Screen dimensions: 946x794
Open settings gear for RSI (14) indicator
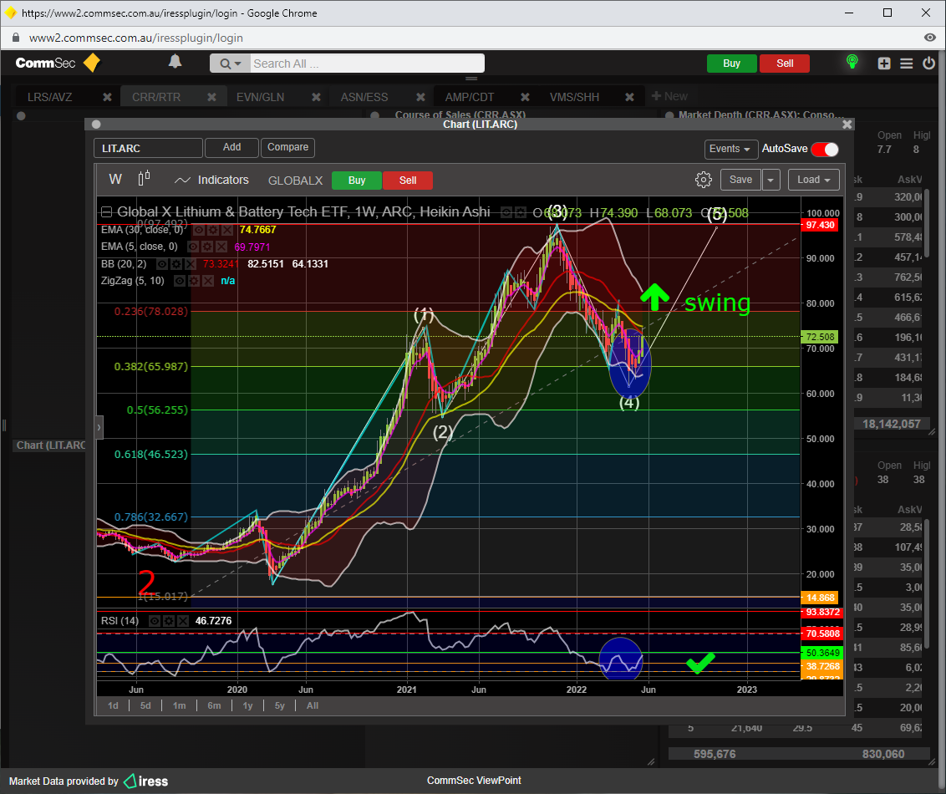170,621
